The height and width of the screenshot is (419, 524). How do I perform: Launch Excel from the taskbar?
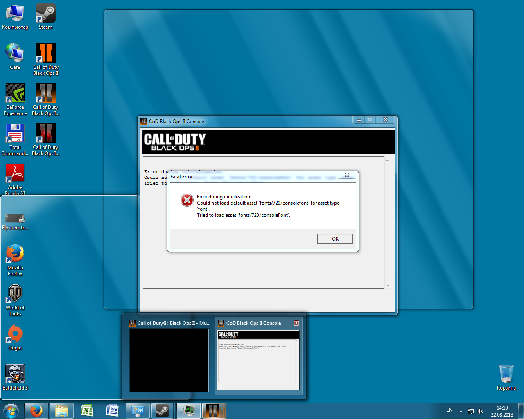tap(87, 411)
